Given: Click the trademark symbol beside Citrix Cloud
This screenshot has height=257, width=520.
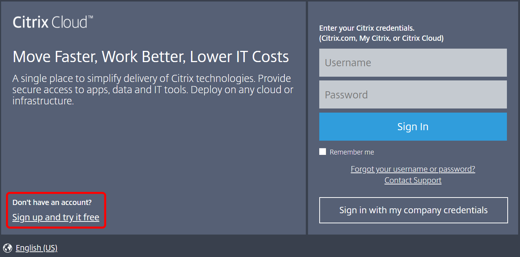Looking at the screenshot, I should pyautogui.click(x=90, y=17).
